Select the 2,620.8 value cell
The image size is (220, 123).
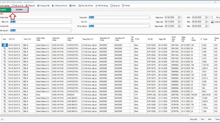(x=207, y=101)
